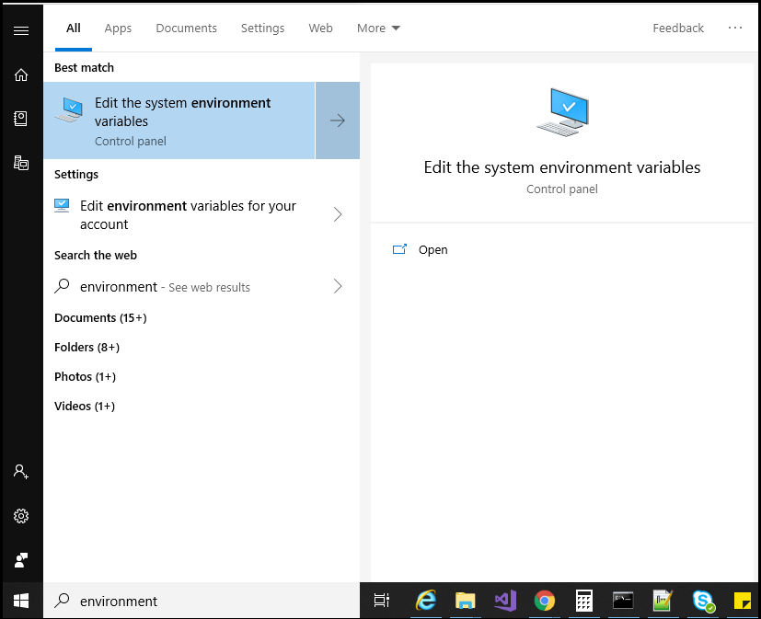Open Sticky Notes from the taskbar
This screenshot has width=761, height=619.
742,601
